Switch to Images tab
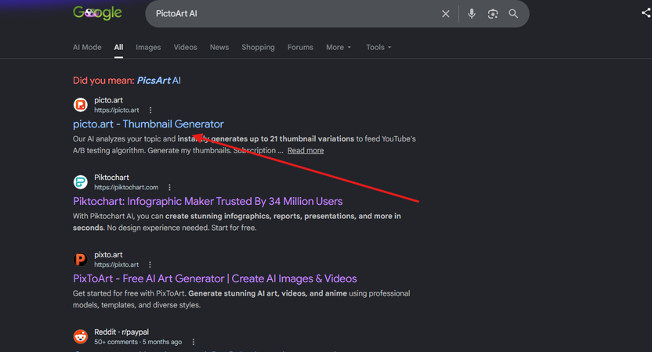The image size is (652, 352). tap(148, 47)
